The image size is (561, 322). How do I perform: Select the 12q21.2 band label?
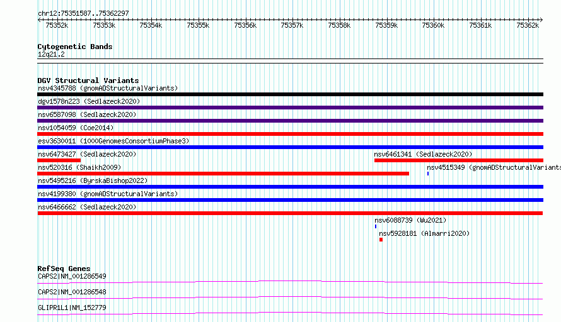coord(51,54)
